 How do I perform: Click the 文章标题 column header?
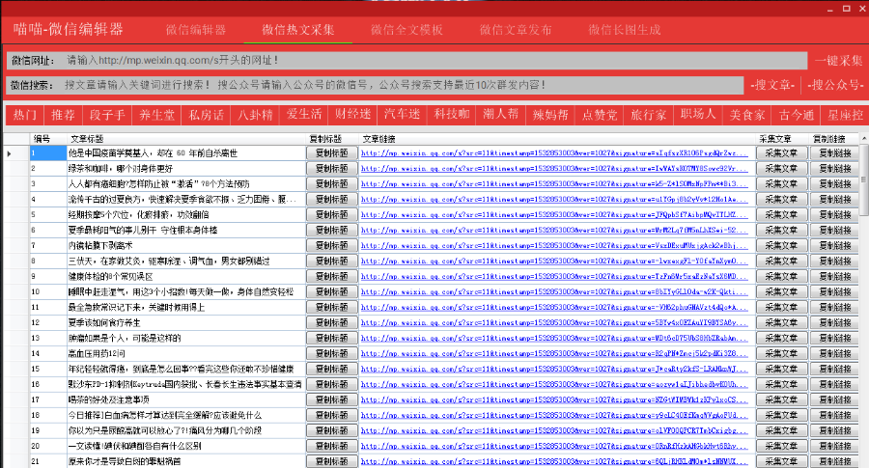pyautogui.click(x=185, y=139)
